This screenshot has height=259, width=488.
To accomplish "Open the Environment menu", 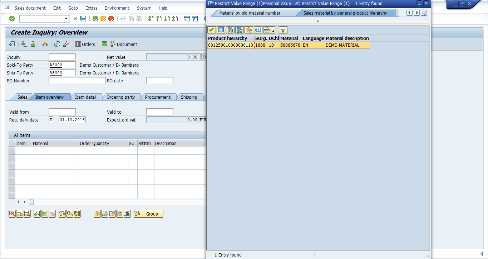I will [x=117, y=8].
